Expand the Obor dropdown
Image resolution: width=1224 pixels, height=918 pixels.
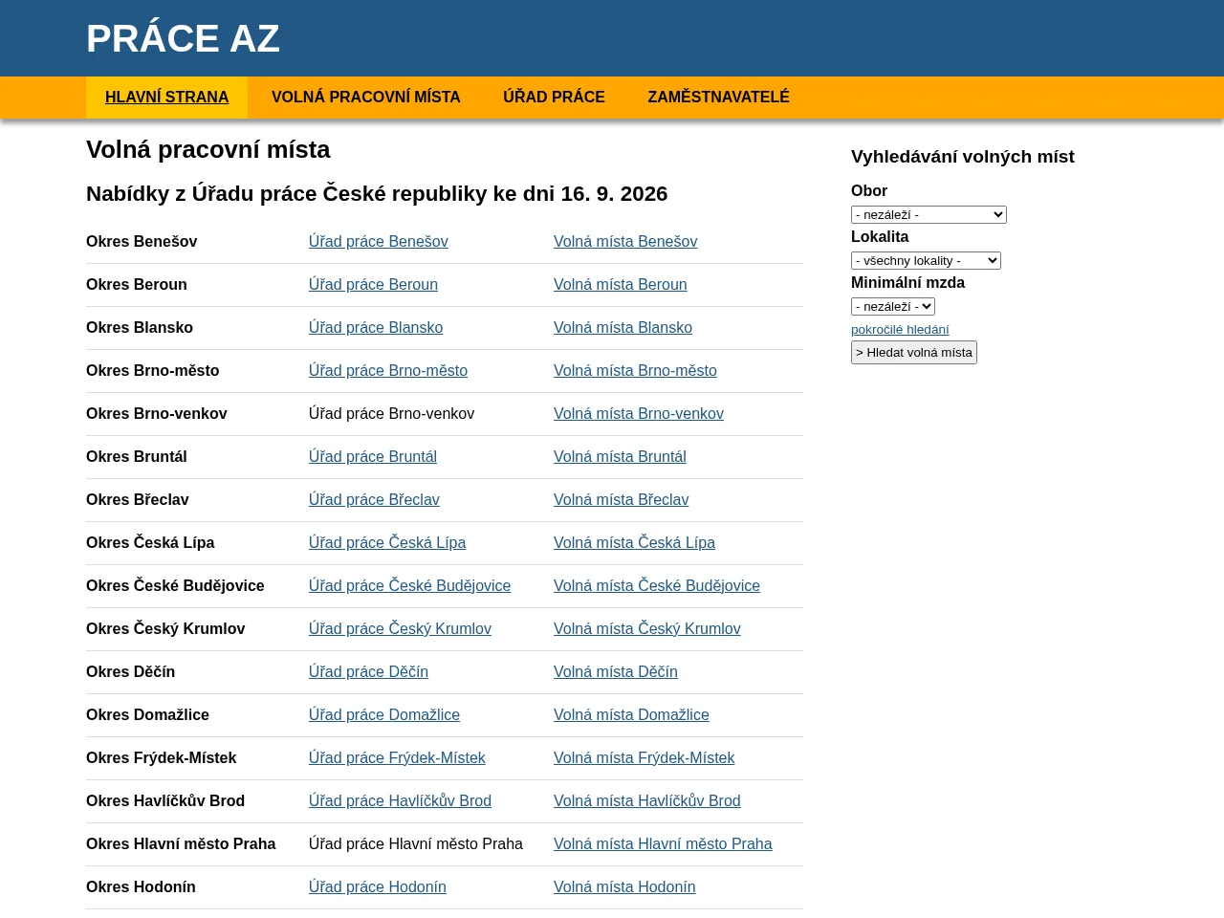point(929,215)
